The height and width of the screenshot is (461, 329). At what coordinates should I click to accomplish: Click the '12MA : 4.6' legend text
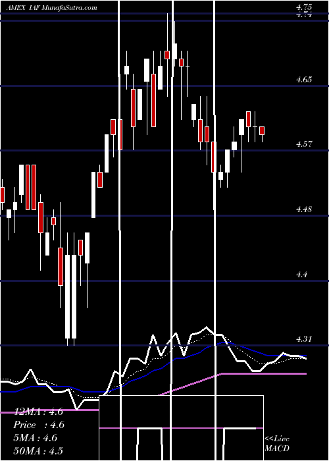(x=38, y=412)
